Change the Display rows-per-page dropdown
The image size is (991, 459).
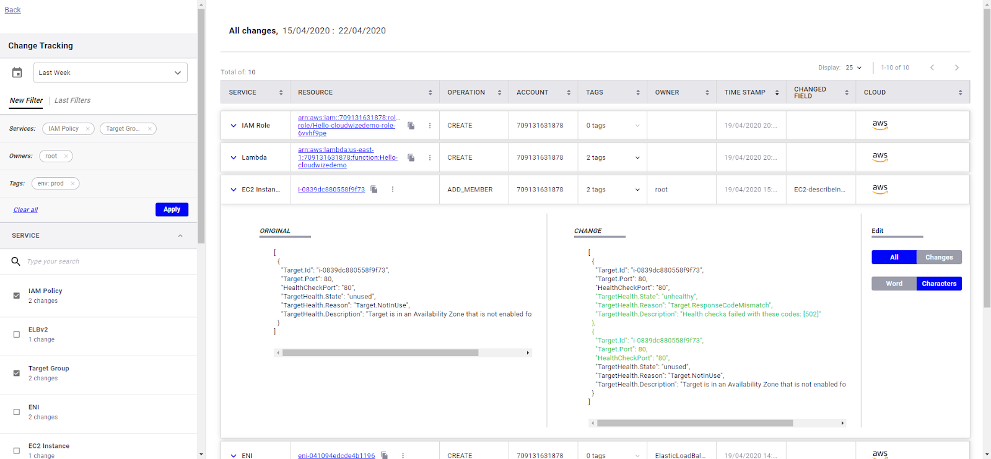(x=853, y=68)
